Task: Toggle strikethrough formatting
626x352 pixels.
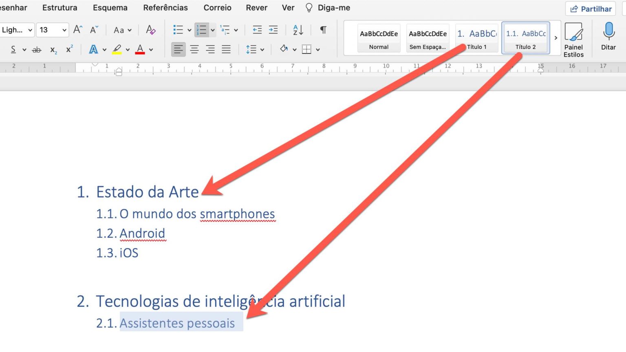Action: click(x=37, y=50)
